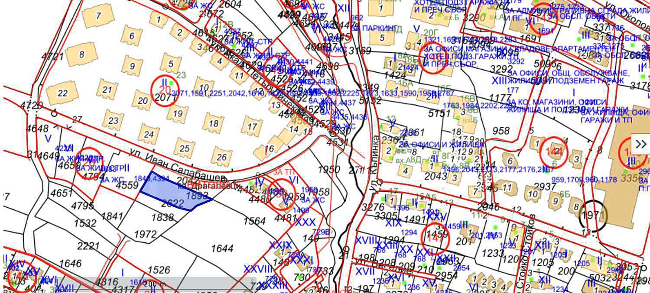Click the red circle marker labeled 142

click(x=553, y=151)
